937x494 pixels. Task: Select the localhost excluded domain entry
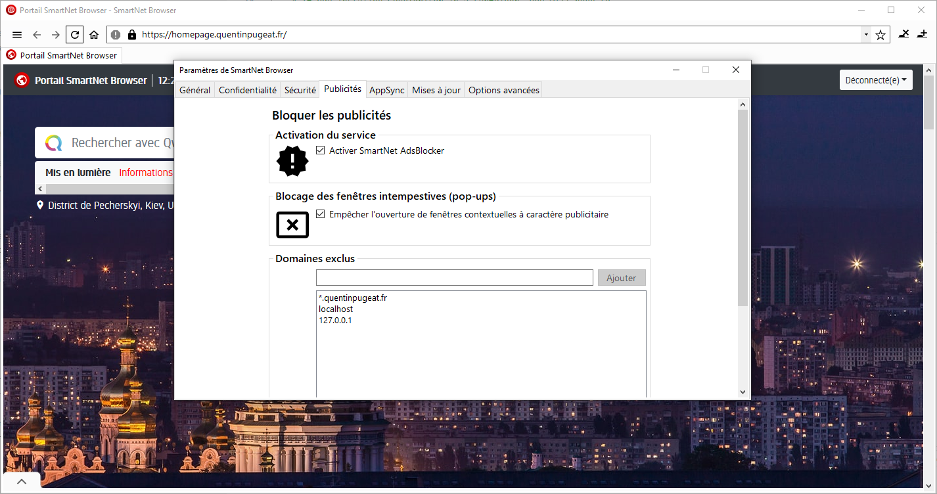336,309
